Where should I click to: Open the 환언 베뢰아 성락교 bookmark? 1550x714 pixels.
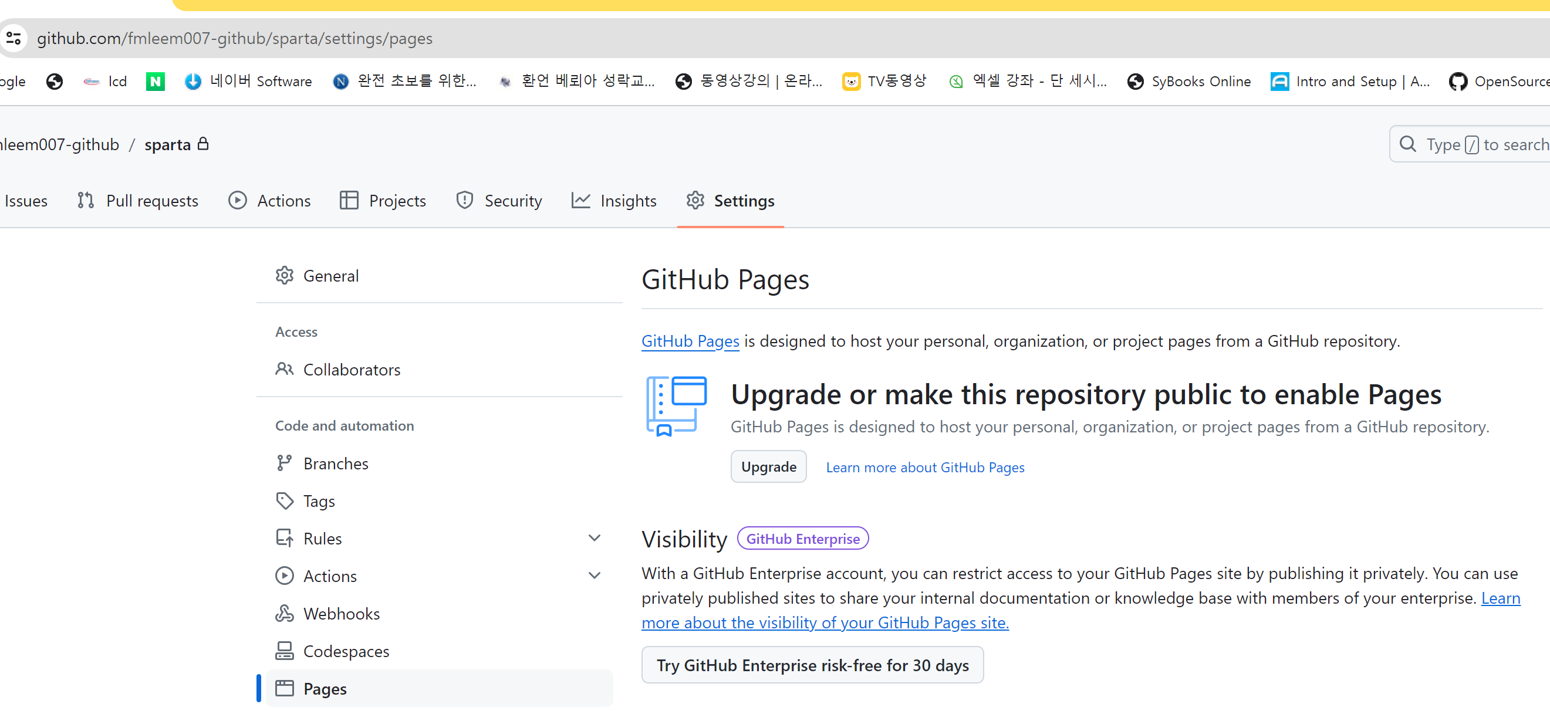[x=576, y=81]
